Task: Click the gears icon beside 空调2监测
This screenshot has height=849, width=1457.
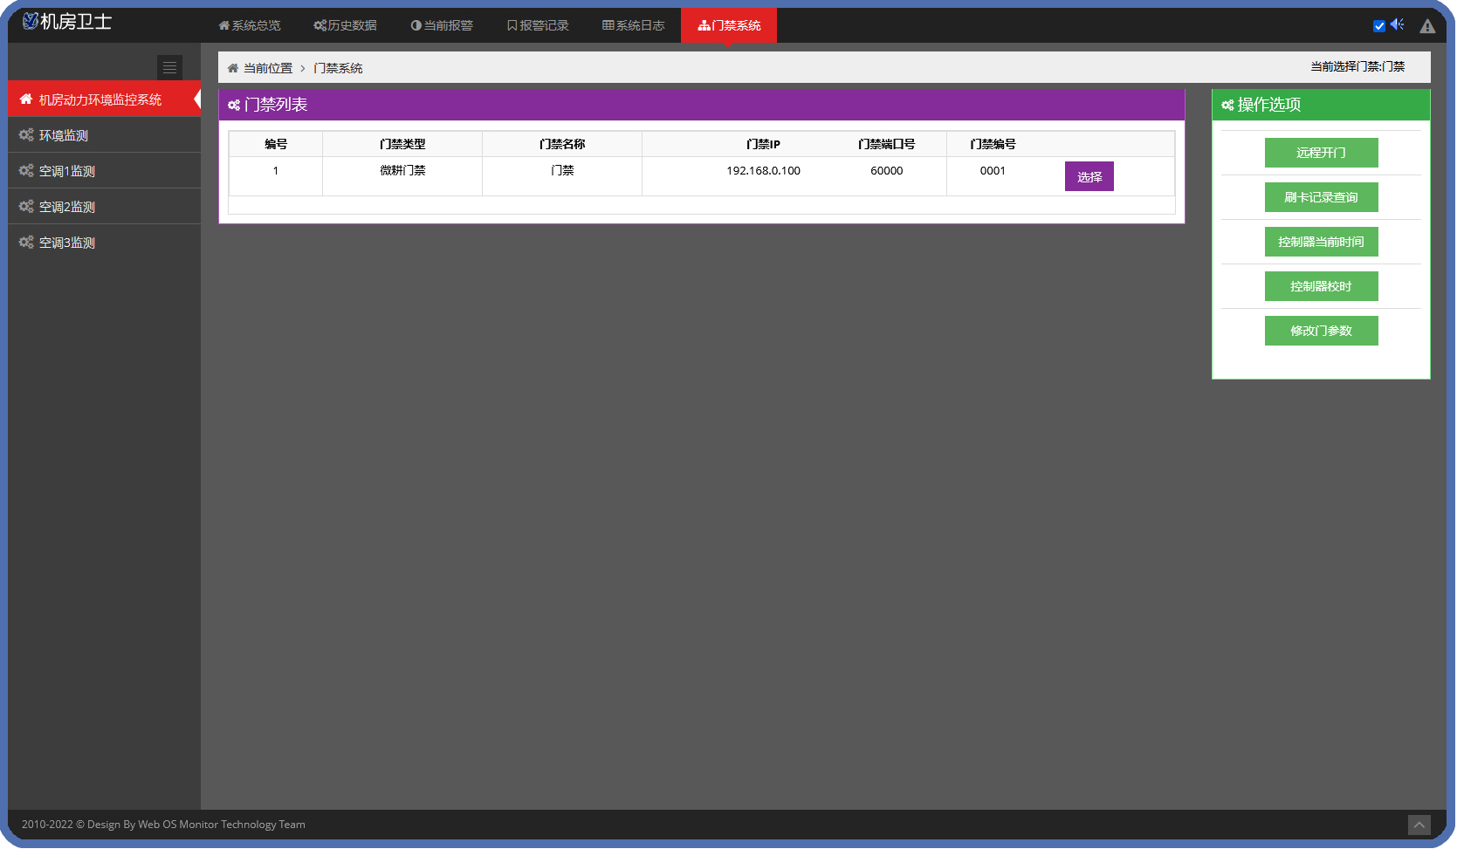Action: tap(26, 206)
